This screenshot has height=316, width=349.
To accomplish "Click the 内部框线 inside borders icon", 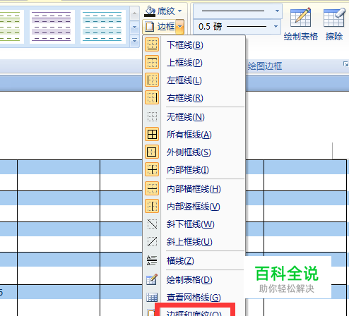I will pos(152,169).
